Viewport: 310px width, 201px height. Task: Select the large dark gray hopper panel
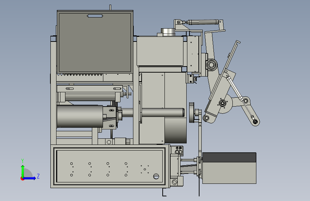95,43
